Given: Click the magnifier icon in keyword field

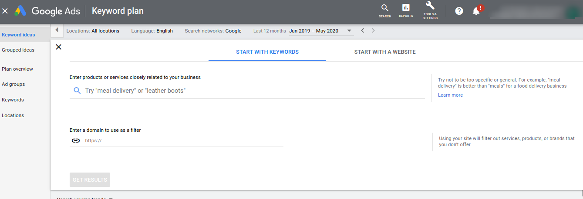Looking at the screenshot, I should pyautogui.click(x=77, y=91).
